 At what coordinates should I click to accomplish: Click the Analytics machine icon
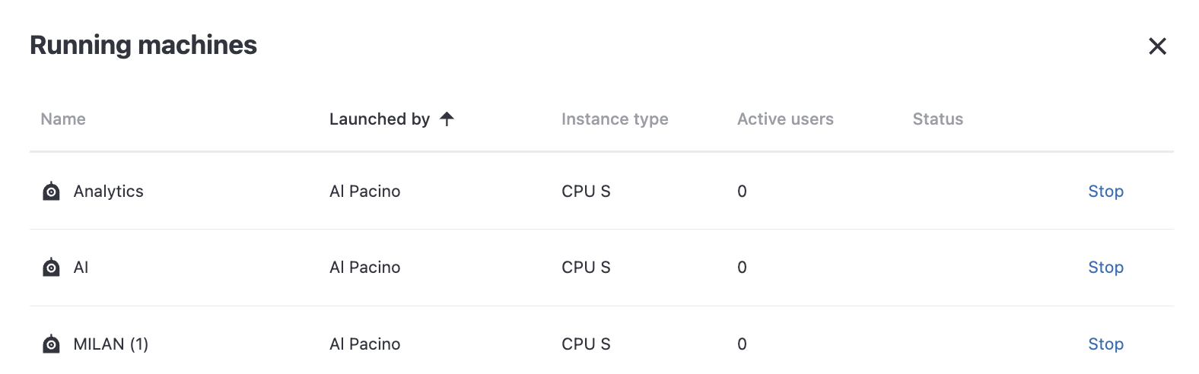point(51,192)
